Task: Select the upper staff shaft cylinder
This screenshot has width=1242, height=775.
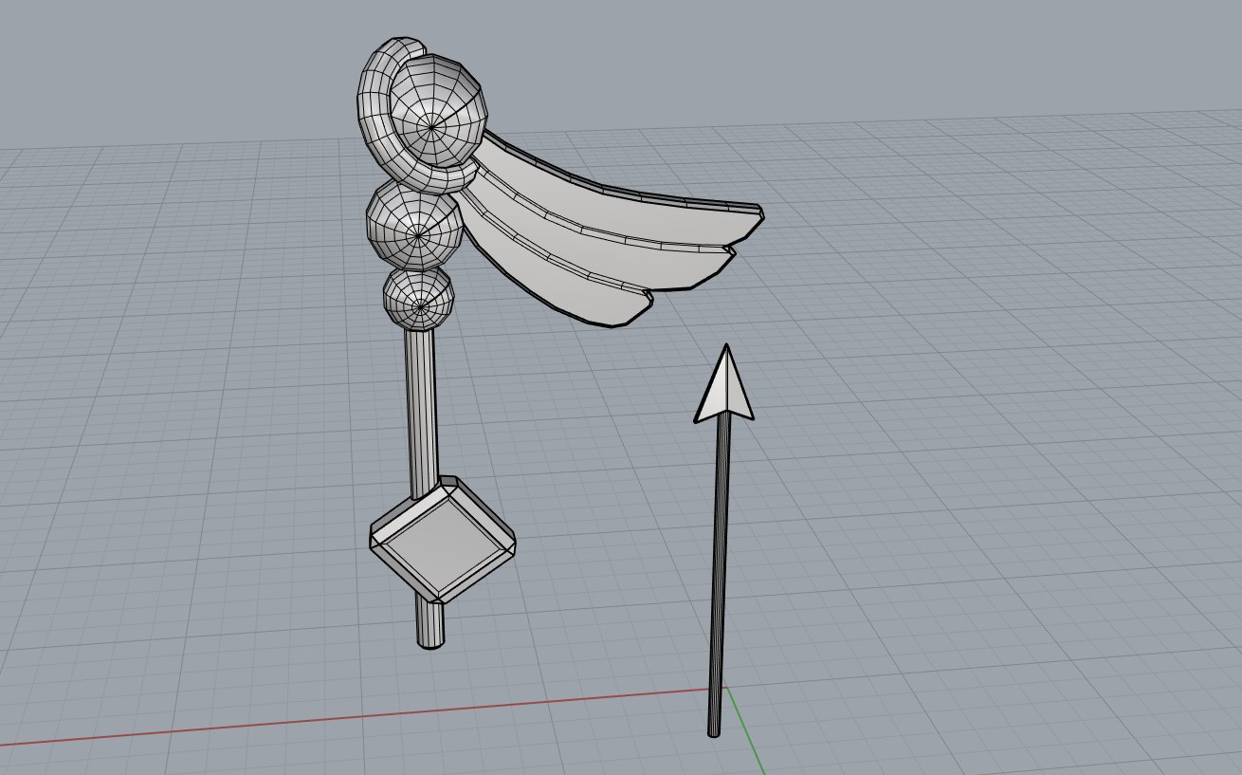Action: [421, 408]
